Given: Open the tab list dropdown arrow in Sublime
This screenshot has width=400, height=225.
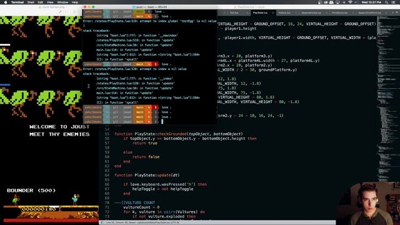Looking at the screenshot, I should click(x=397, y=12).
